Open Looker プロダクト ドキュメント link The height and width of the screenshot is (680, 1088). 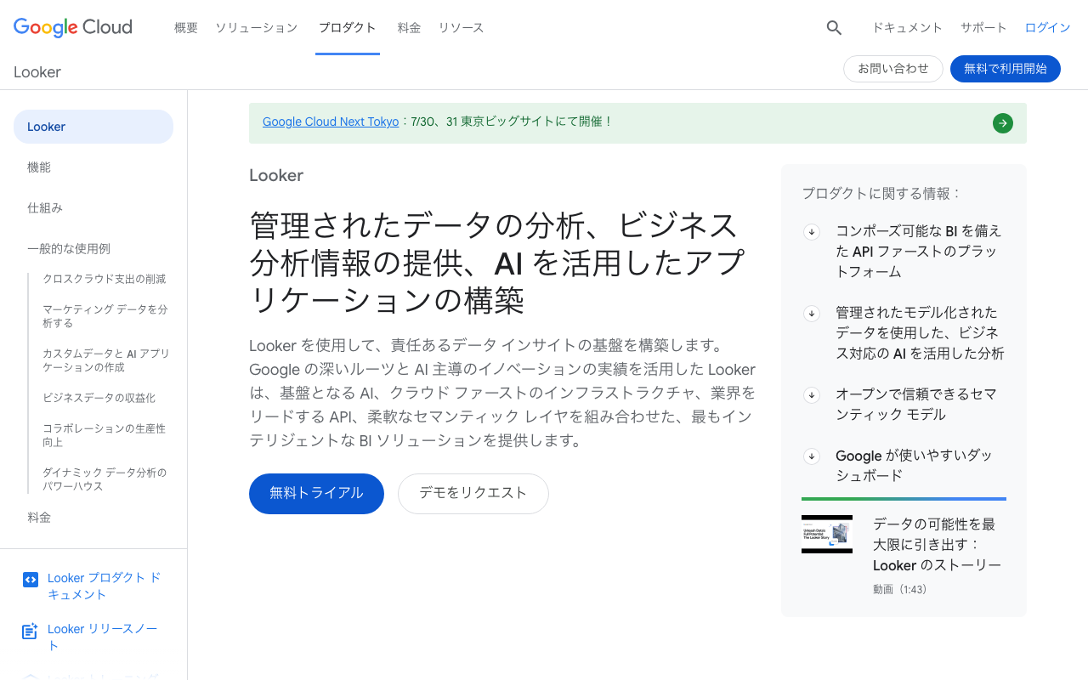(105, 586)
